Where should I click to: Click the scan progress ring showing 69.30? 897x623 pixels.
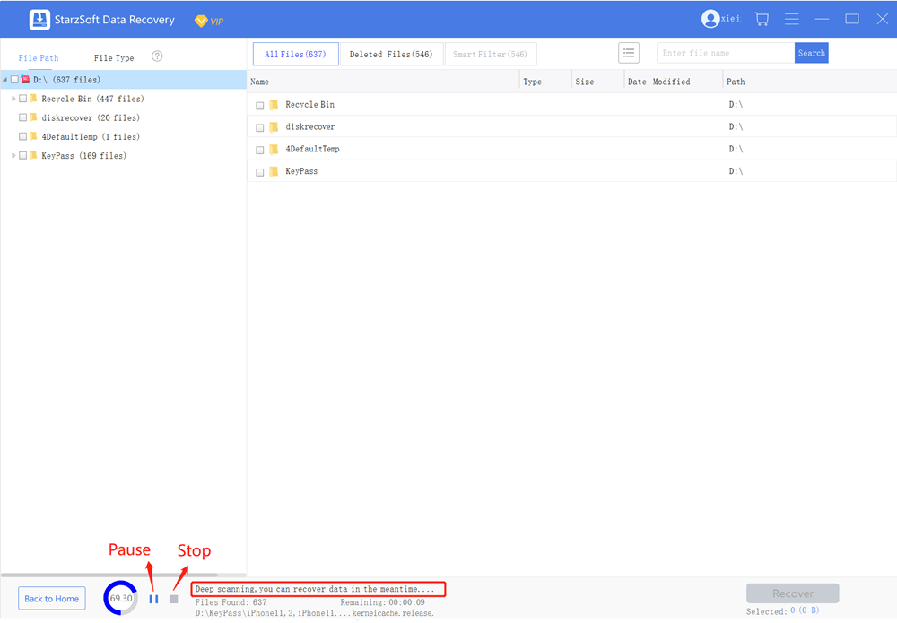click(121, 598)
